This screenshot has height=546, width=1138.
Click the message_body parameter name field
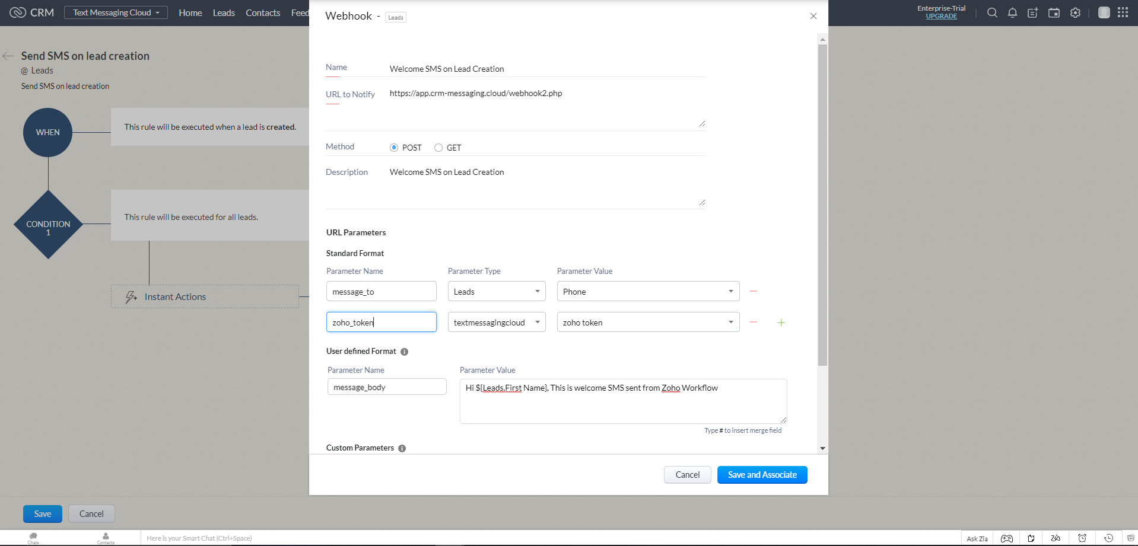click(x=387, y=387)
